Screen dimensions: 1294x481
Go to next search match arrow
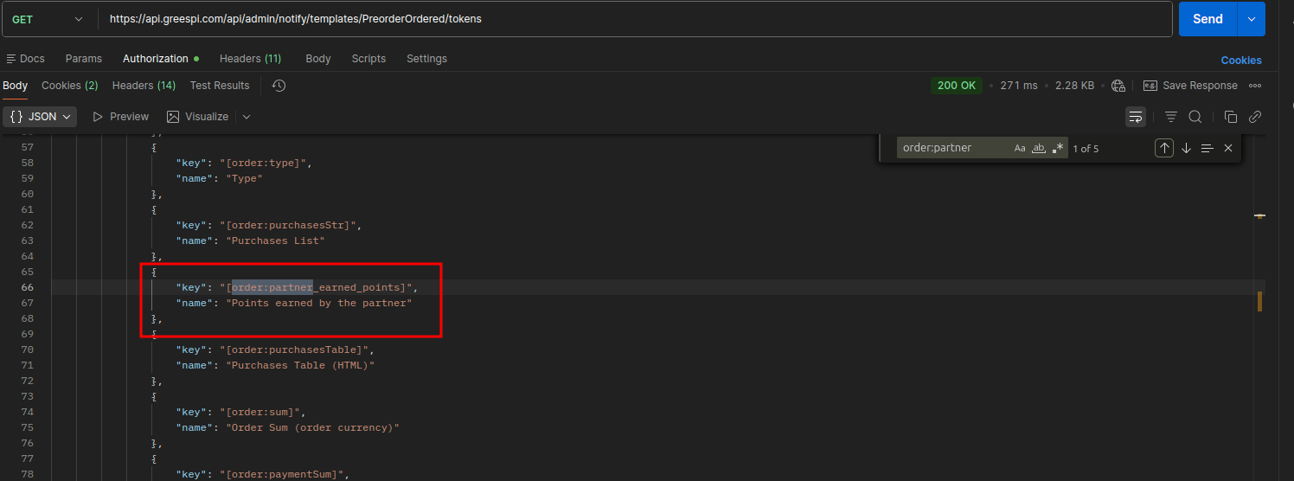[1186, 148]
